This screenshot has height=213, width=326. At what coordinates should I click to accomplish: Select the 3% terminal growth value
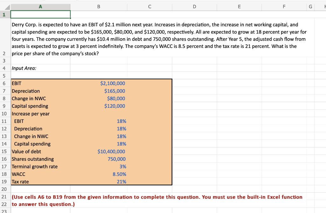coord(123,166)
